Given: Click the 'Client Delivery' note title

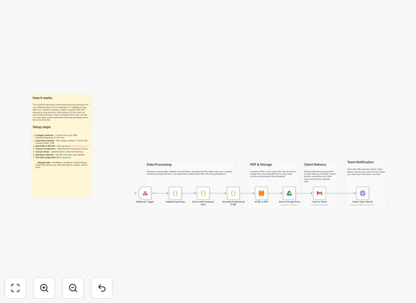Looking at the screenshot, I should [x=315, y=164].
